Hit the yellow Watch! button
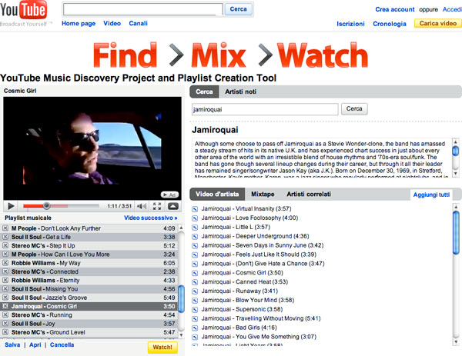The image size is (462, 356). pyautogui.click(x=162, y=348)
